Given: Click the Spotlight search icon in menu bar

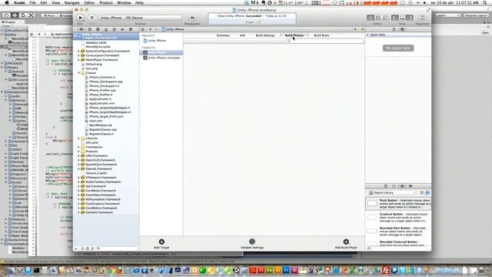Looking at the screenshot, I should coord(485,2).
